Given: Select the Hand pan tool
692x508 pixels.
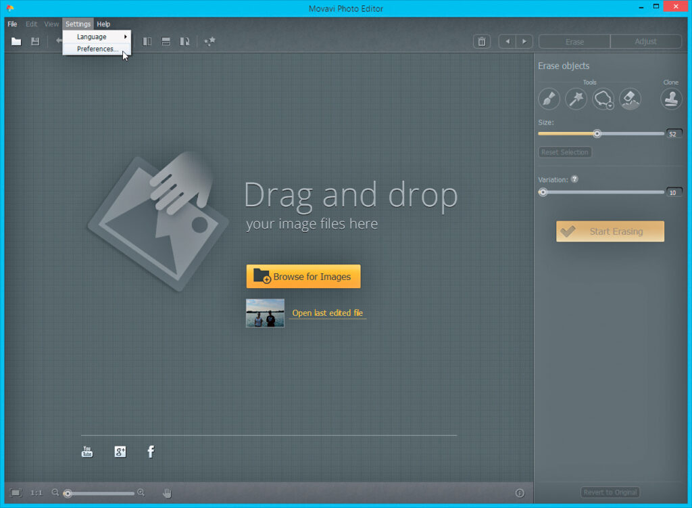Looking at the screenshot, I should [167, 493].
